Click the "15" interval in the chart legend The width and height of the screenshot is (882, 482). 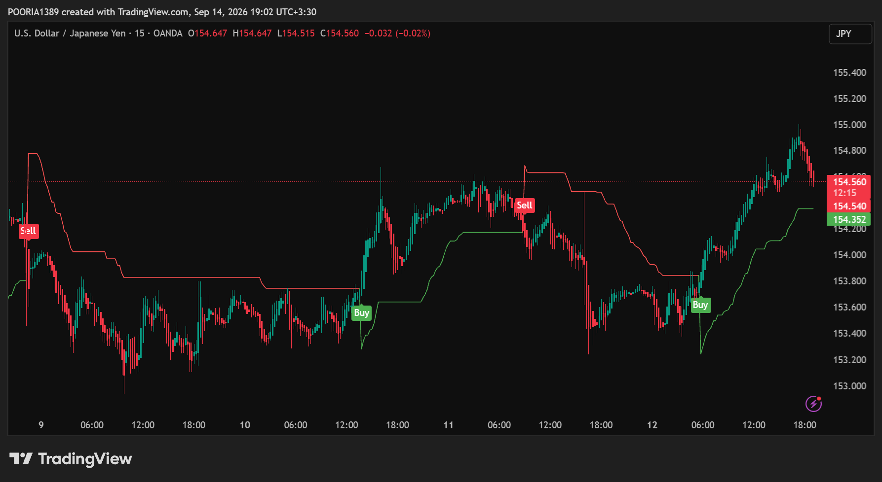[140, 34]
